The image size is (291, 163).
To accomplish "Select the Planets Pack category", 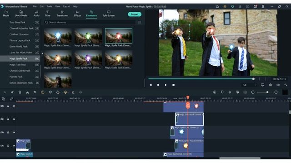I will point(20,77).
